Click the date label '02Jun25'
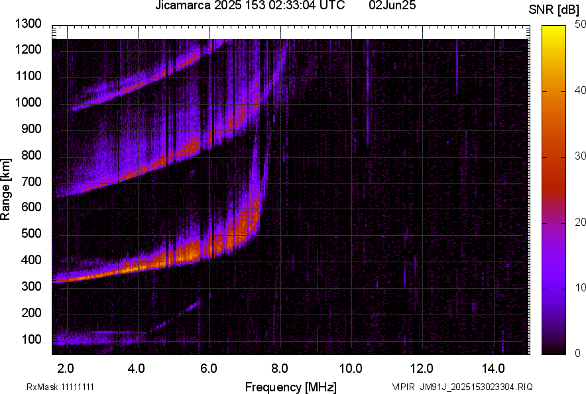This screenshot has width=586, height=394. coord(392,5)
